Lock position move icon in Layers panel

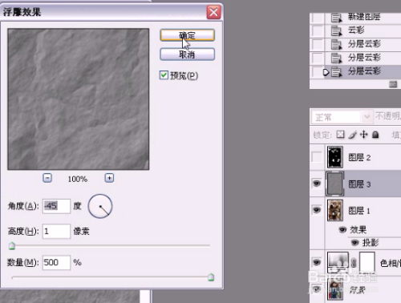point(364,135)
